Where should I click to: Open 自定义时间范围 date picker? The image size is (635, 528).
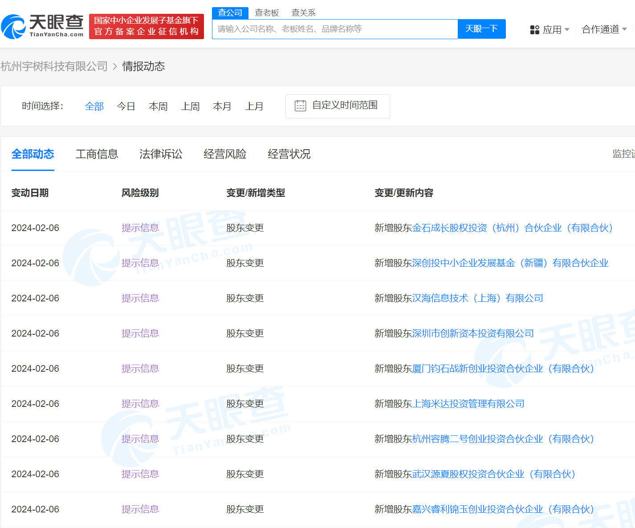click(338, 106)
